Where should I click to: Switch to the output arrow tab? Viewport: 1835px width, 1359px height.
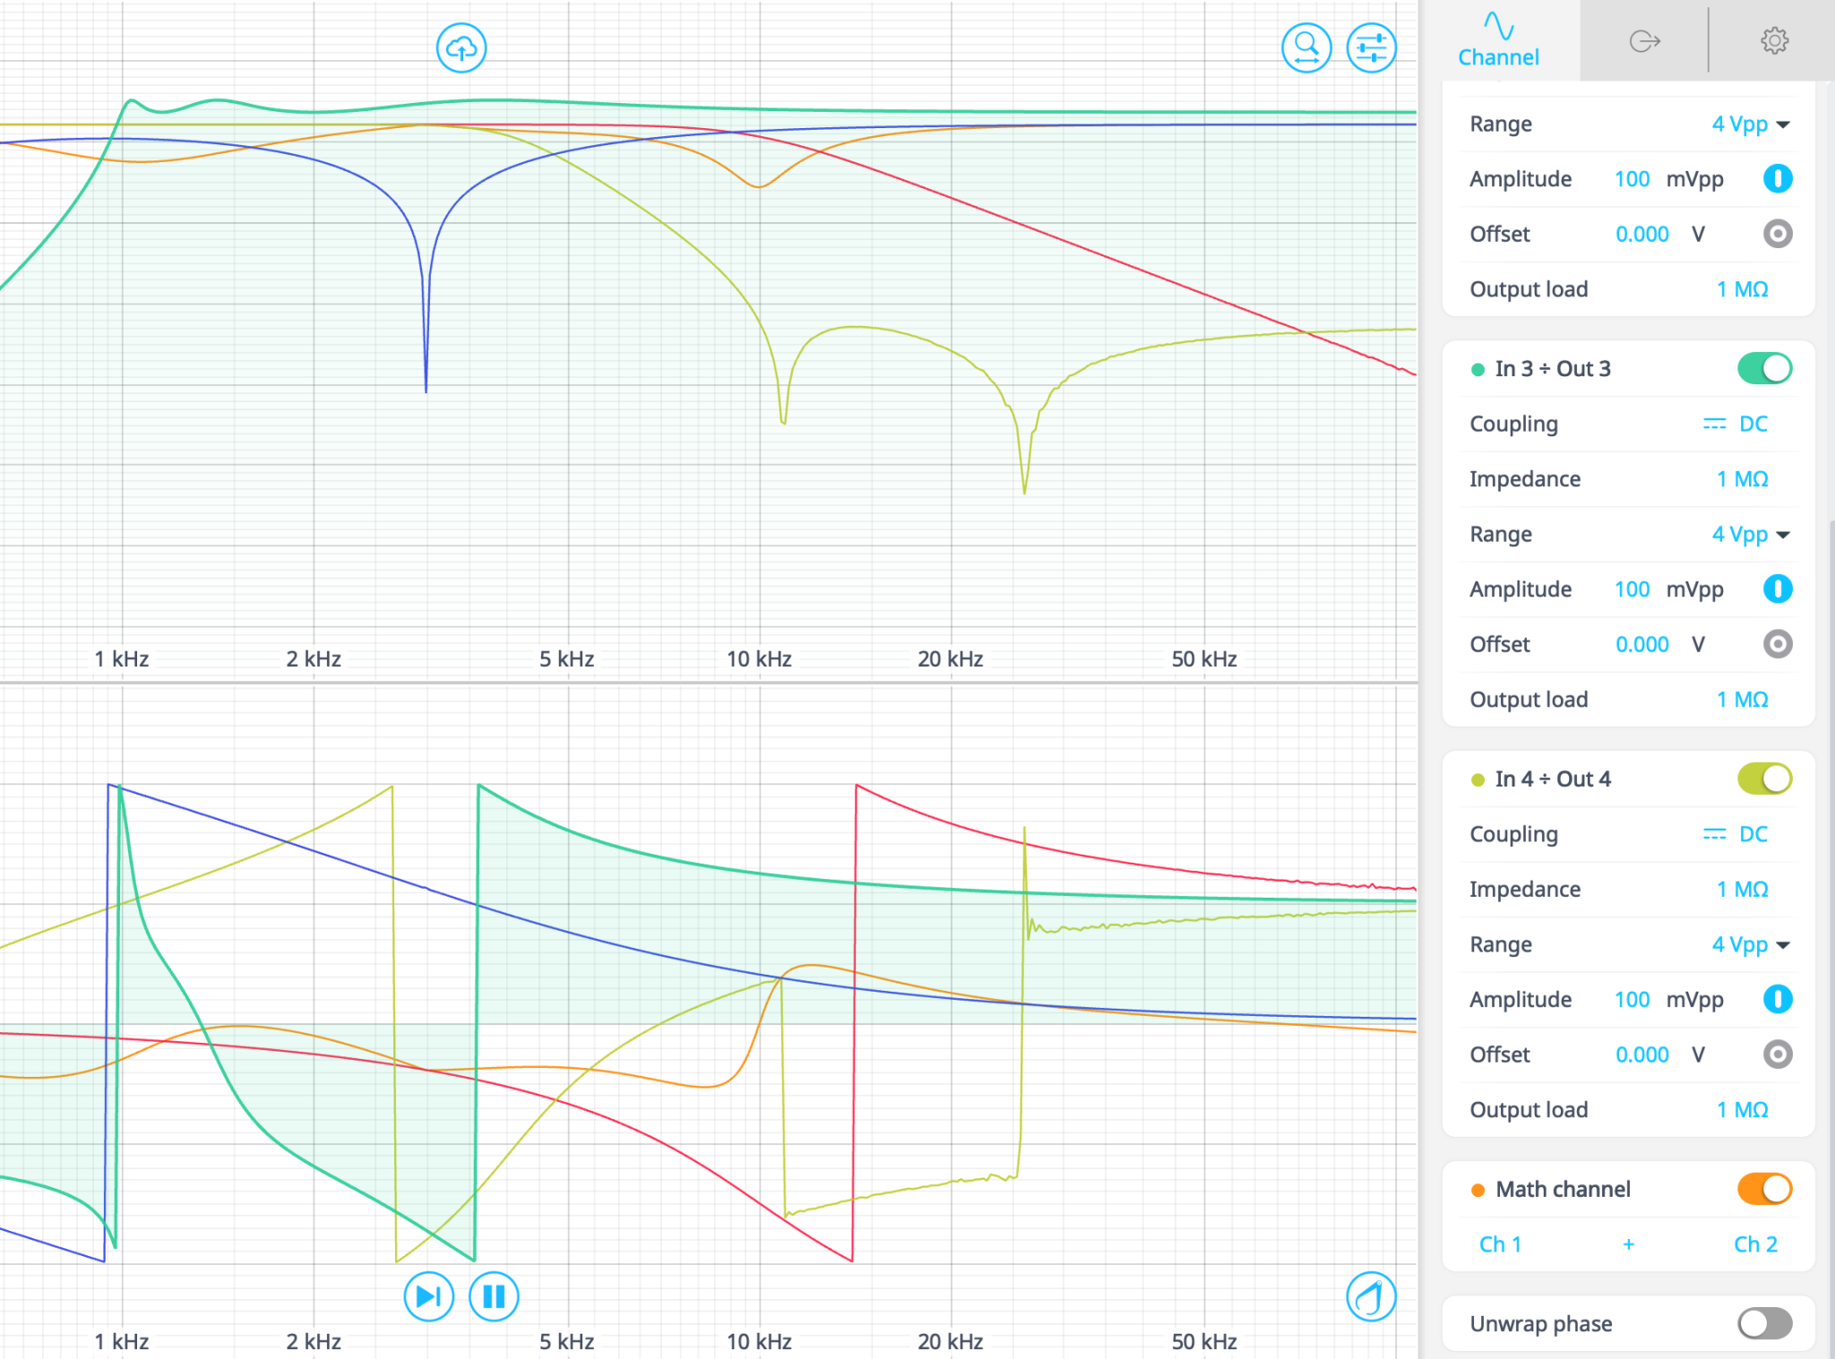[x=1644, y=41]
